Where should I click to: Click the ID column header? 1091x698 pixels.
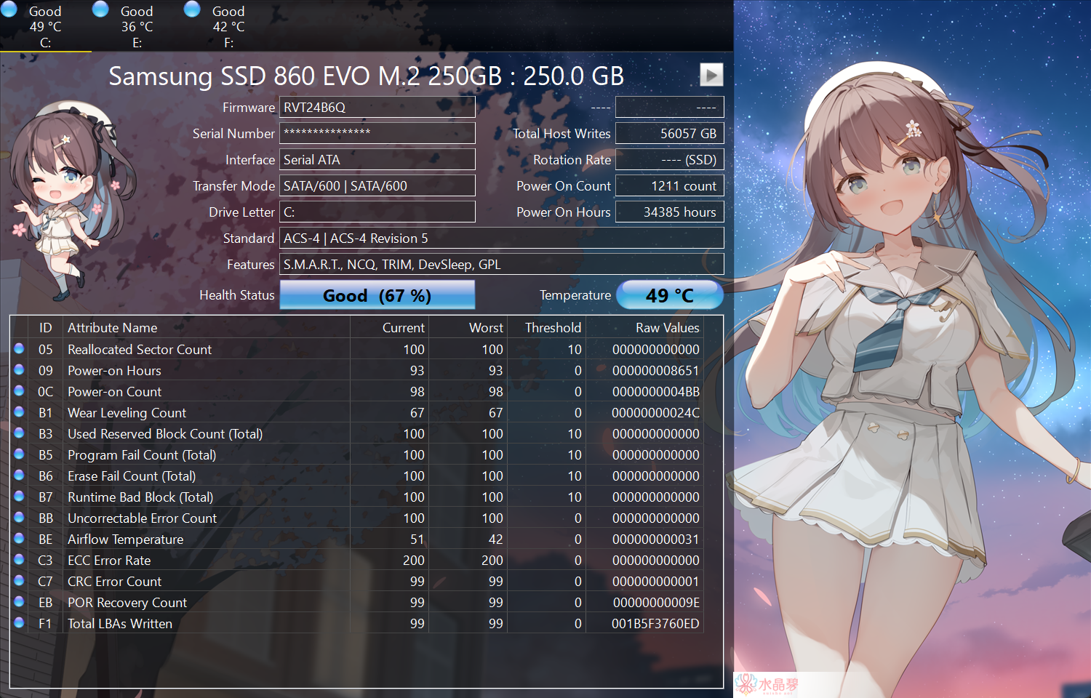coord(46,328)
